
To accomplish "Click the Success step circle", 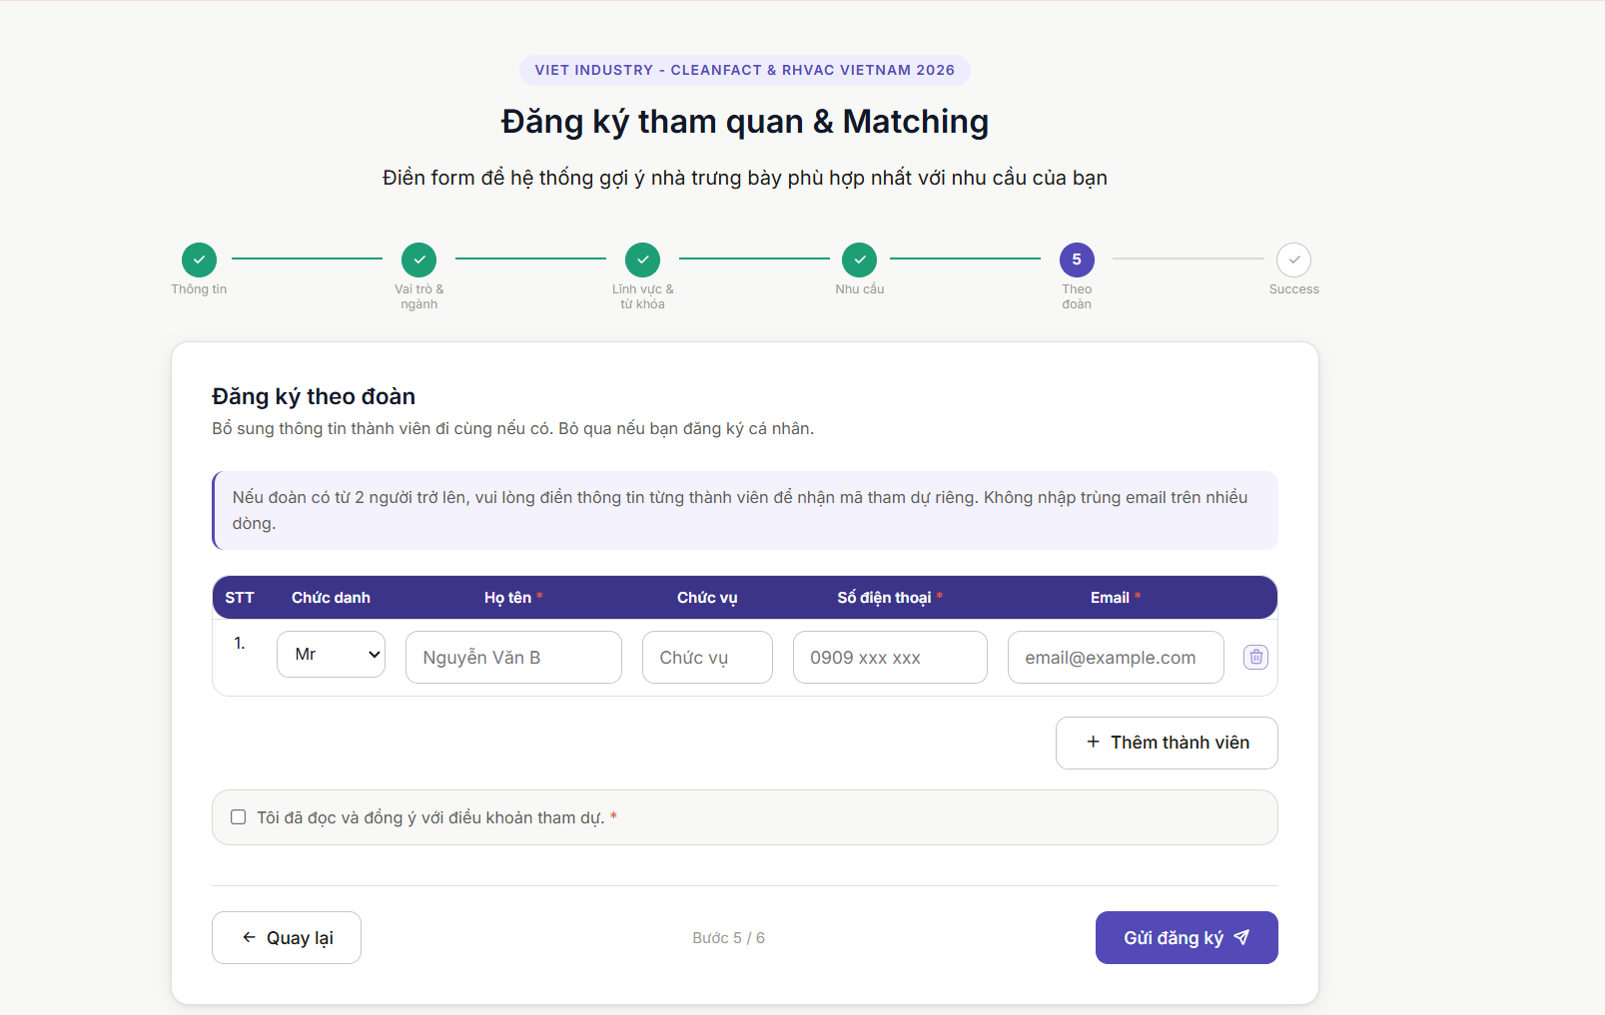I will (x=1293, y=259).
